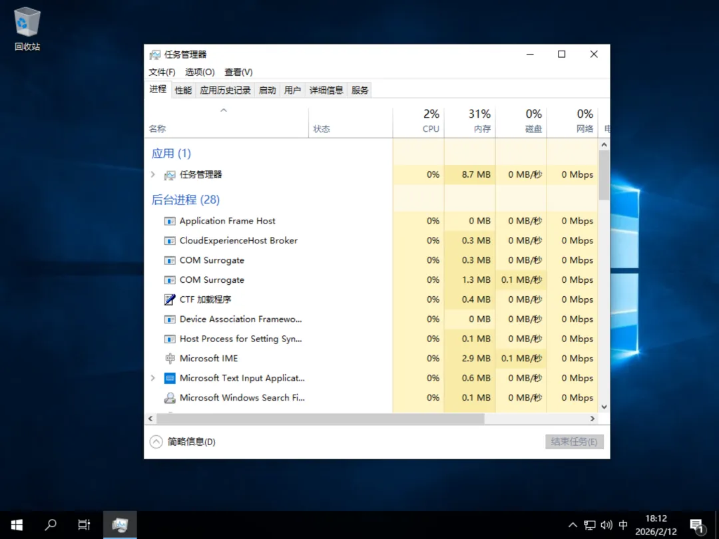Show hidden system tray icons
This screenshot has height=539, width=719.
tap(573, 525)
